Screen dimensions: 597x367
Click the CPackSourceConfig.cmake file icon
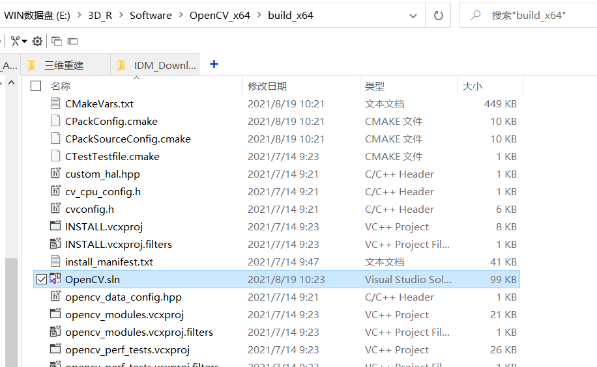click(55, 138)
